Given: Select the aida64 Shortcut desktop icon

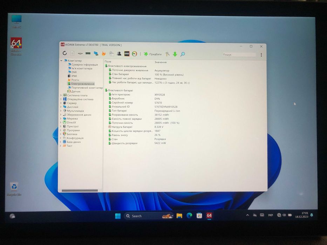Looking at the screenshot, I should pos(16,47).
